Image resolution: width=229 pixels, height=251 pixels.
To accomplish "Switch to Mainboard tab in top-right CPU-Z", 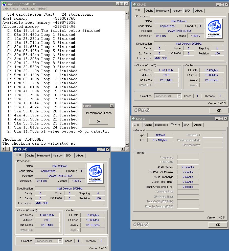I will pos(163,11).
